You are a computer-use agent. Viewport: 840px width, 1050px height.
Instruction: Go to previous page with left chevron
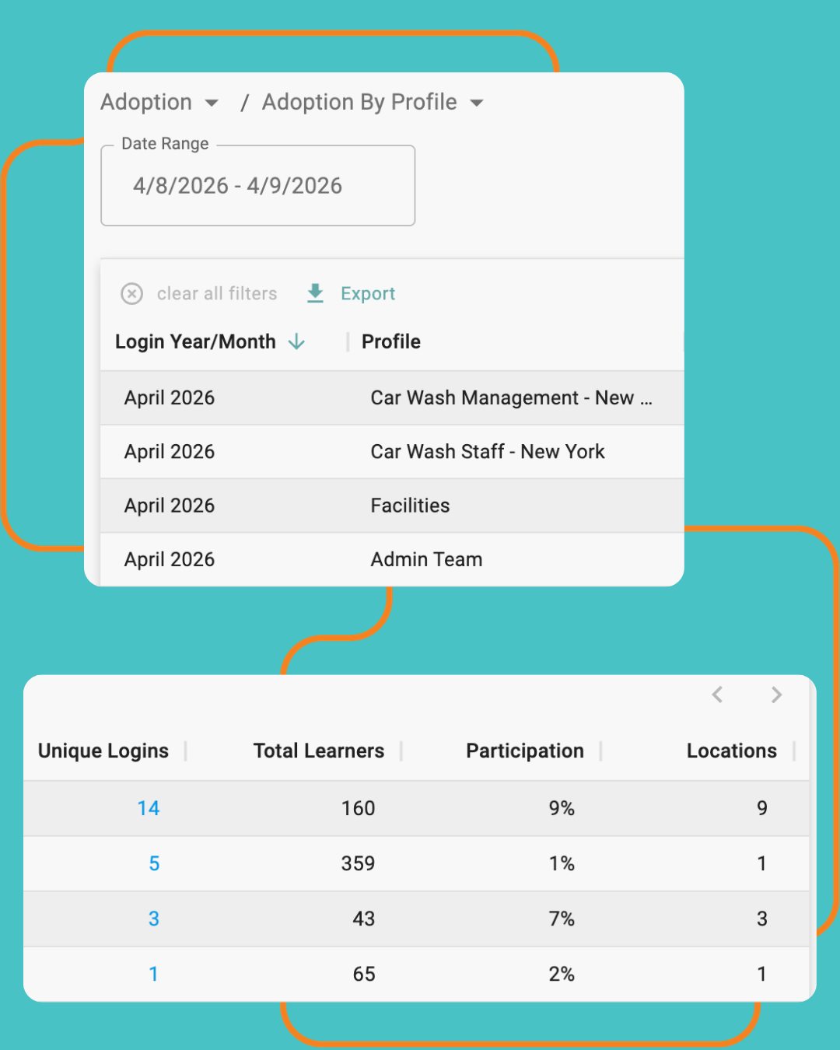pyautogui.click(x=717, y=695)
